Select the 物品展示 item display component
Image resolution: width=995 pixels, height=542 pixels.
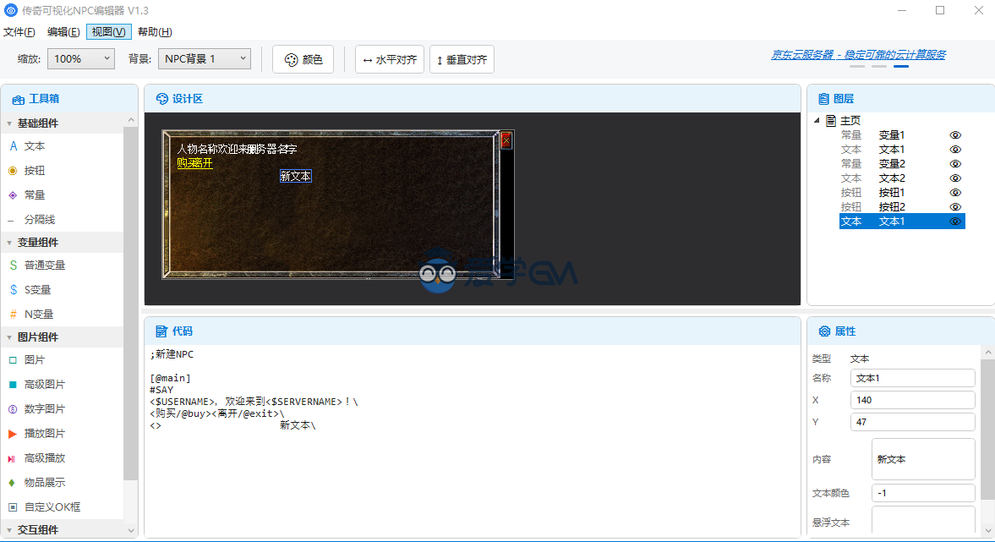tap(44, 483)
